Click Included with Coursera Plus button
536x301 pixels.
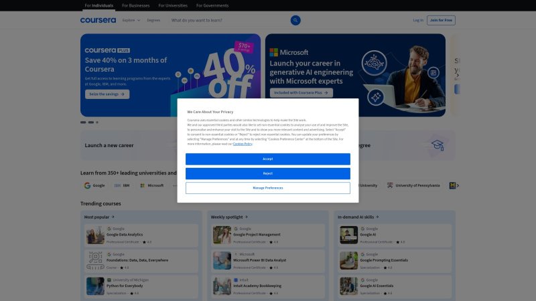301,93
